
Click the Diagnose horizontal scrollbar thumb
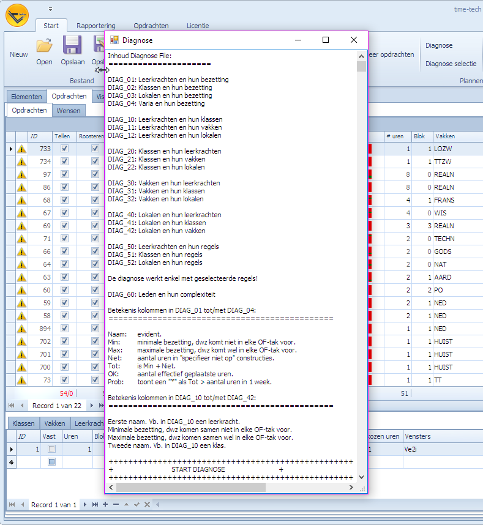(191, 488)
